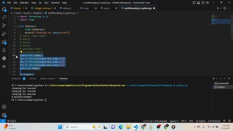Open the taskbar clock and date

(225, 127)
